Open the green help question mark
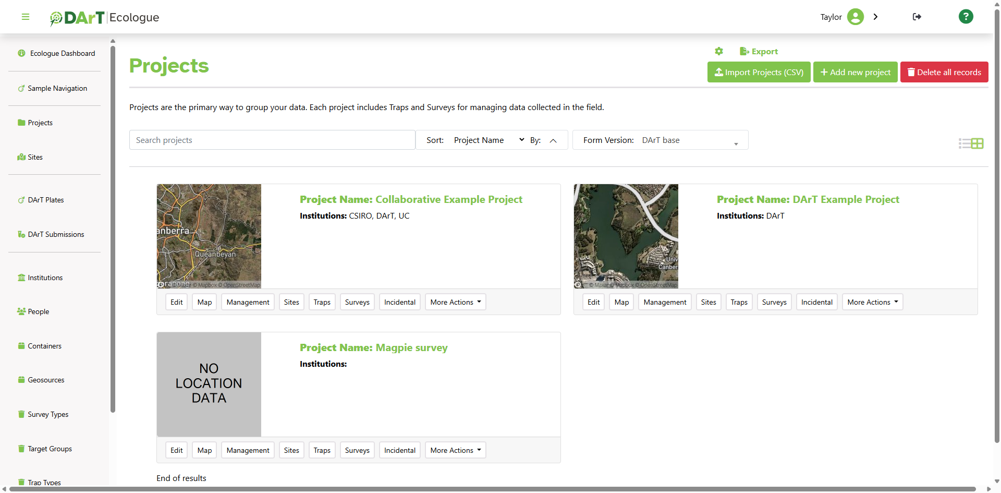Screen dimensions: 1001x493 point(966,17)
